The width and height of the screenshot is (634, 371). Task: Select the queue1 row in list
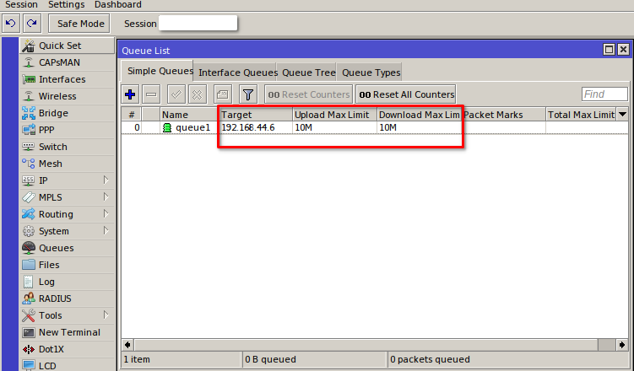tap(186, 127)
